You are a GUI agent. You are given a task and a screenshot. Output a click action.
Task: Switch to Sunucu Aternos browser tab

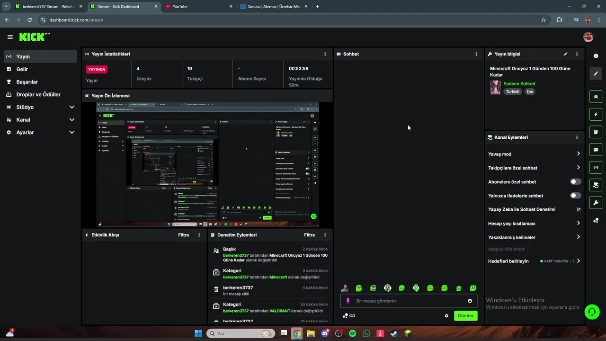click(274, 7)
